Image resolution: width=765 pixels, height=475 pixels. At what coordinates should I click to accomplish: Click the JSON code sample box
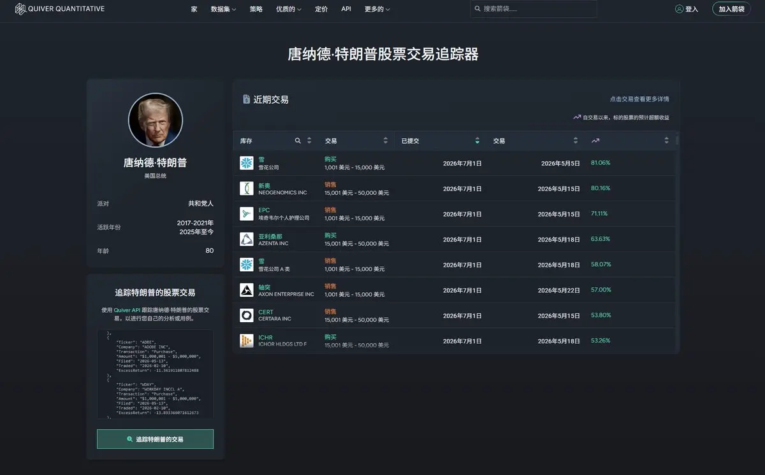155,374
